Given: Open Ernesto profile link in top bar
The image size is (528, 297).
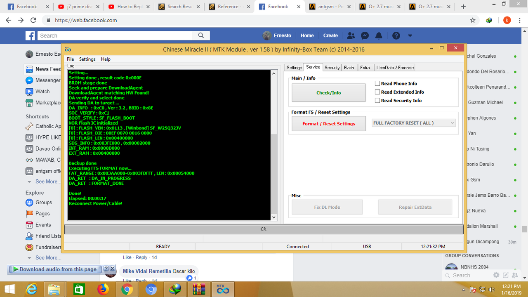Looking at the screenshot, I should [x=277, y=35].
